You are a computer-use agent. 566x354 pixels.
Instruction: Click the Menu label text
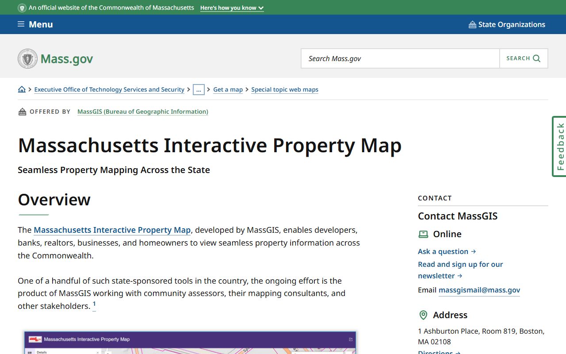(41, 24)
